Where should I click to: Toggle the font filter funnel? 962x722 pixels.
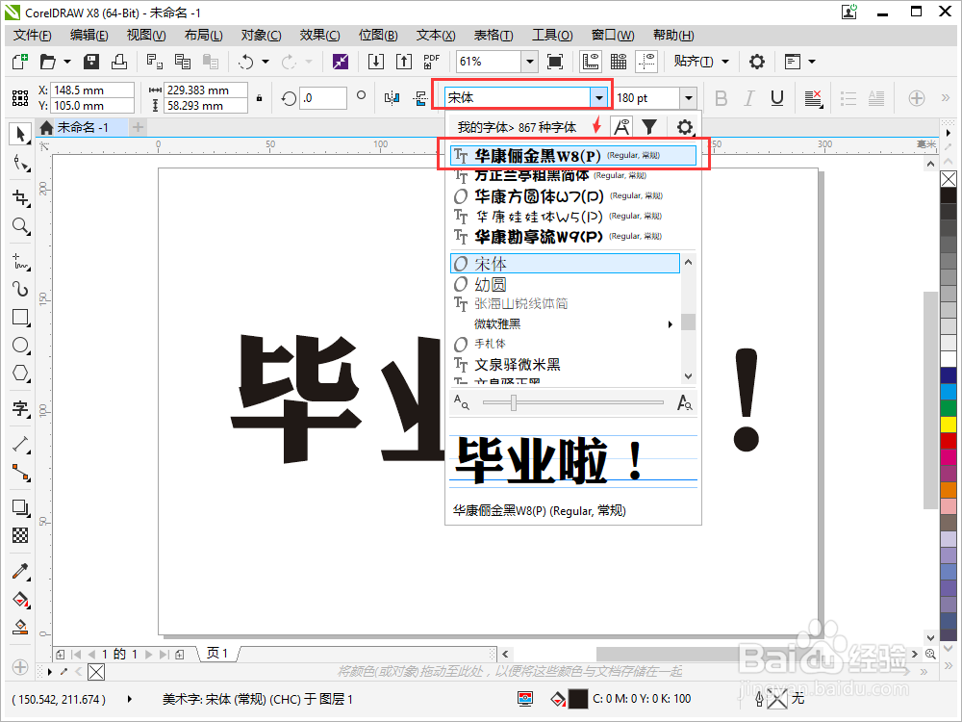(649, 127)
